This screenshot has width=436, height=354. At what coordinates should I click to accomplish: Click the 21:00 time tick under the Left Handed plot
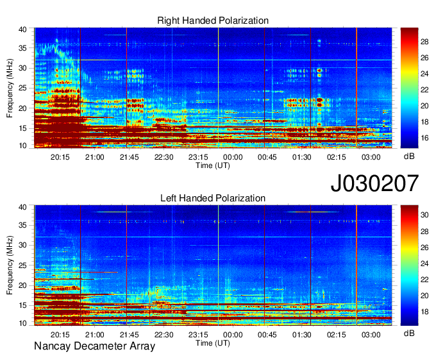coord(94,335)
